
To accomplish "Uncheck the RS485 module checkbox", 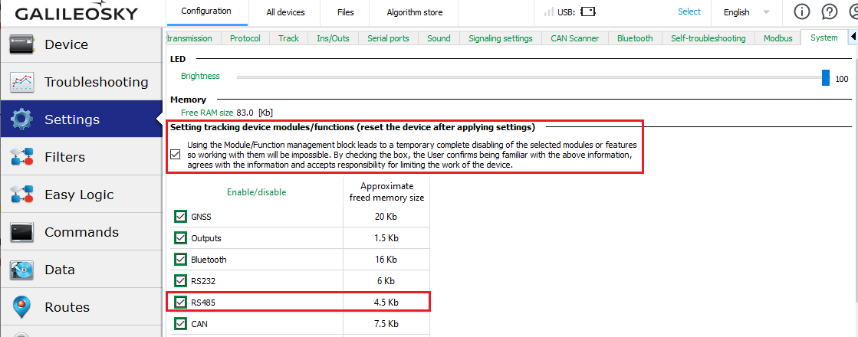I will 180,303.
